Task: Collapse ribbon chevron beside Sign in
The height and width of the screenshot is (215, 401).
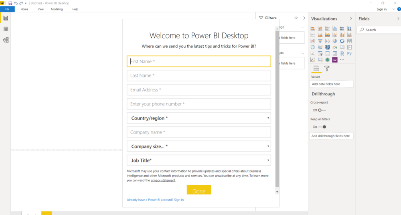Action: (x=394, y=9)
